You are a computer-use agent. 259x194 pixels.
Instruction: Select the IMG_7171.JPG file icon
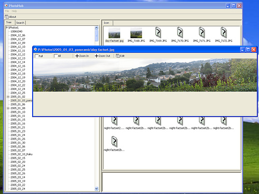pyautogui.click(x=202, y=35)
